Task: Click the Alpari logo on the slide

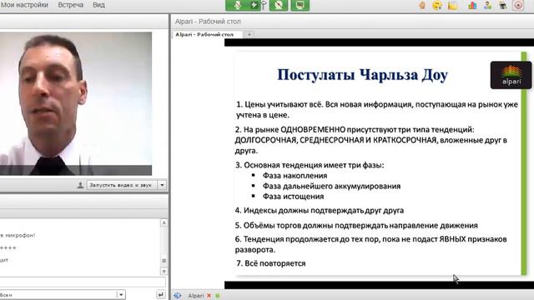Action: pyautogui.click(x=511, y=75)
